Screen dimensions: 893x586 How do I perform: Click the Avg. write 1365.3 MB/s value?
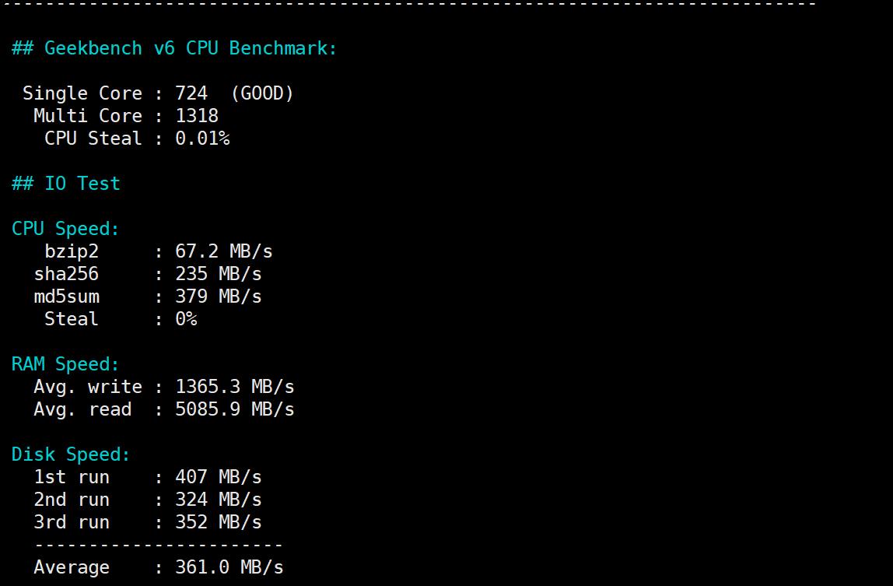235,387
